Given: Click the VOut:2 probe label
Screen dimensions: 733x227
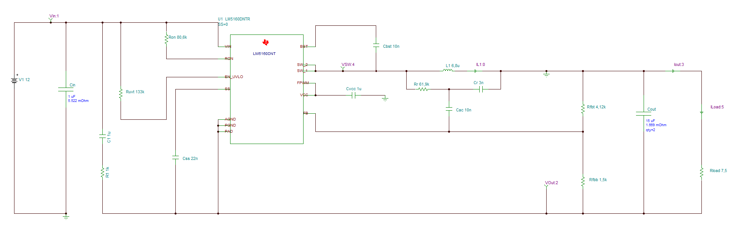Looking at the screenshot, I should click(x=552, y=183).
